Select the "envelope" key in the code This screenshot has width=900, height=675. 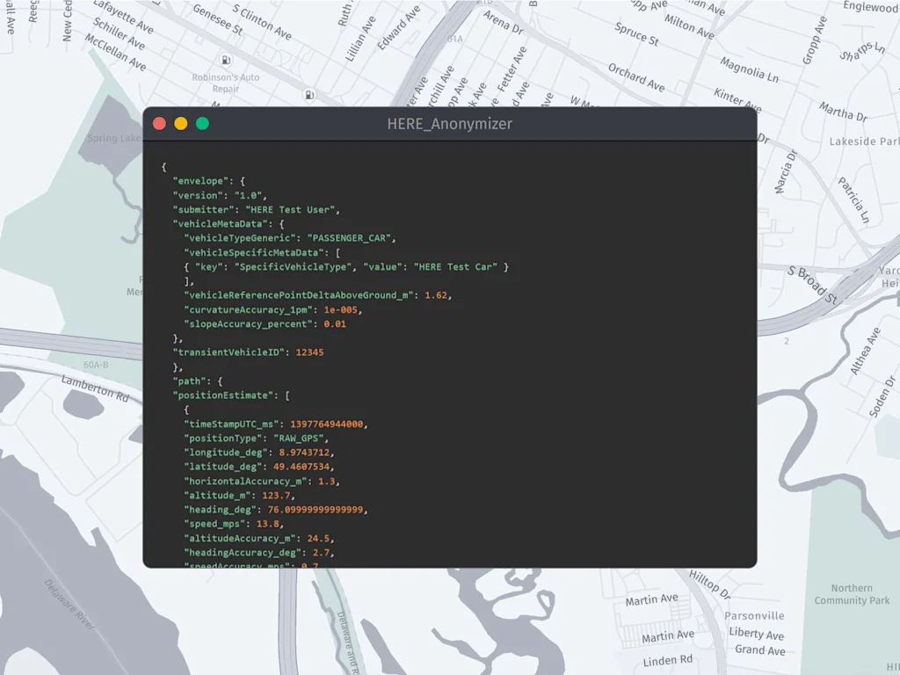click(200, 181)
